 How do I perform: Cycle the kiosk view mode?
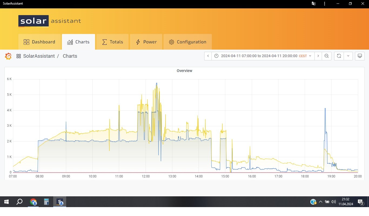pos(360,56)
